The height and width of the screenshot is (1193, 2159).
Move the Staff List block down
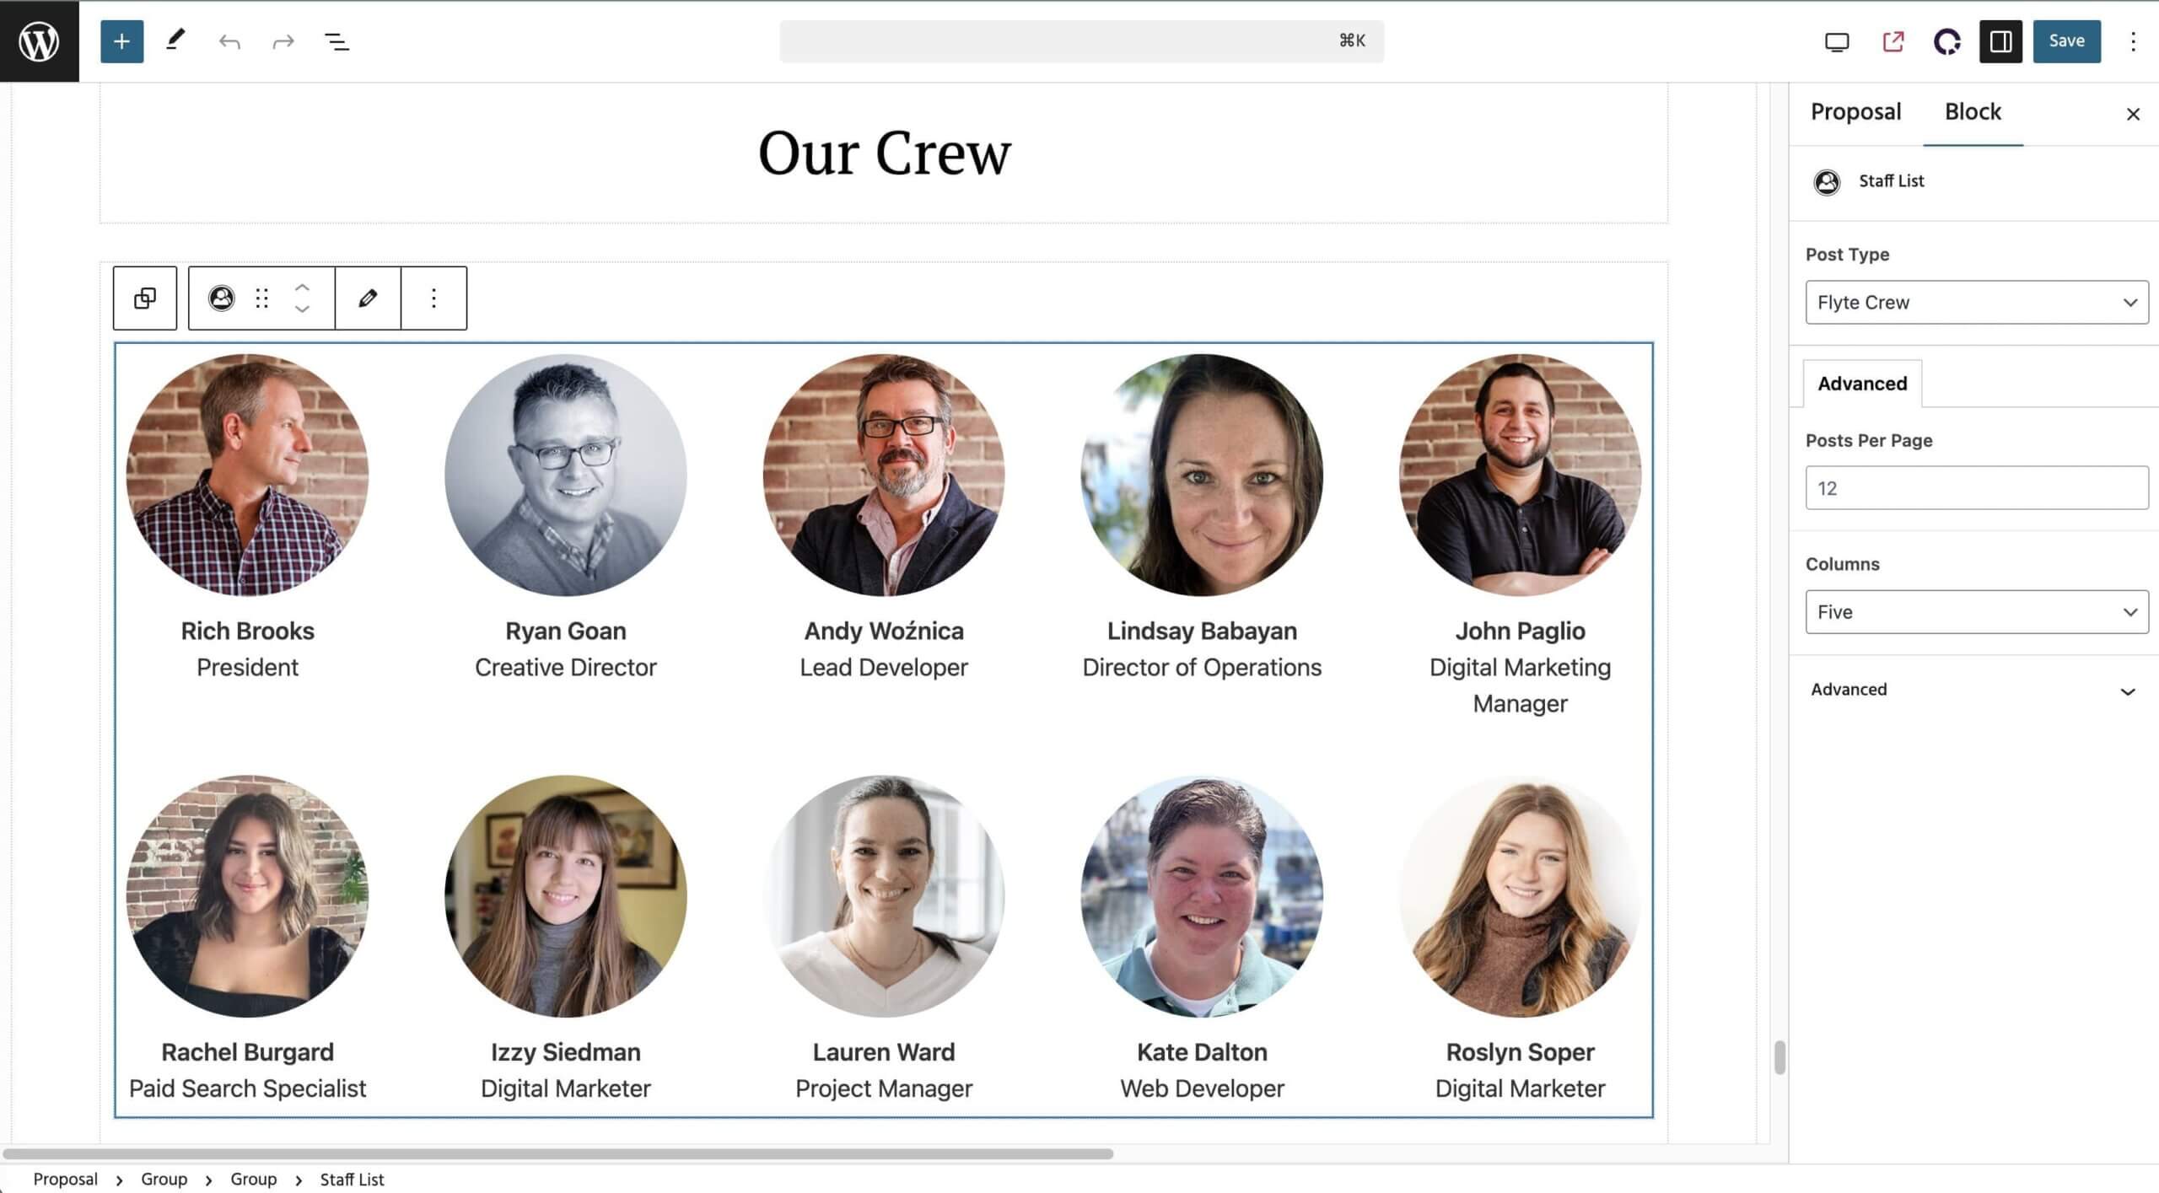click(x=302, y=309)
